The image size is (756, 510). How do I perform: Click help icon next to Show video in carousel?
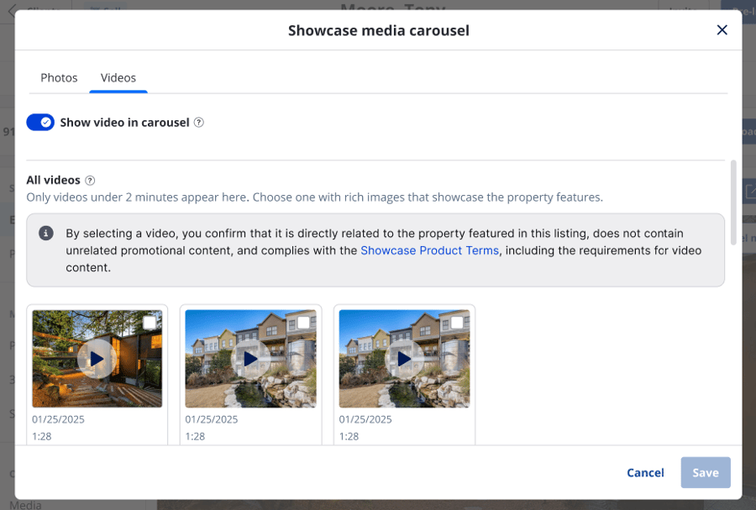199,123
